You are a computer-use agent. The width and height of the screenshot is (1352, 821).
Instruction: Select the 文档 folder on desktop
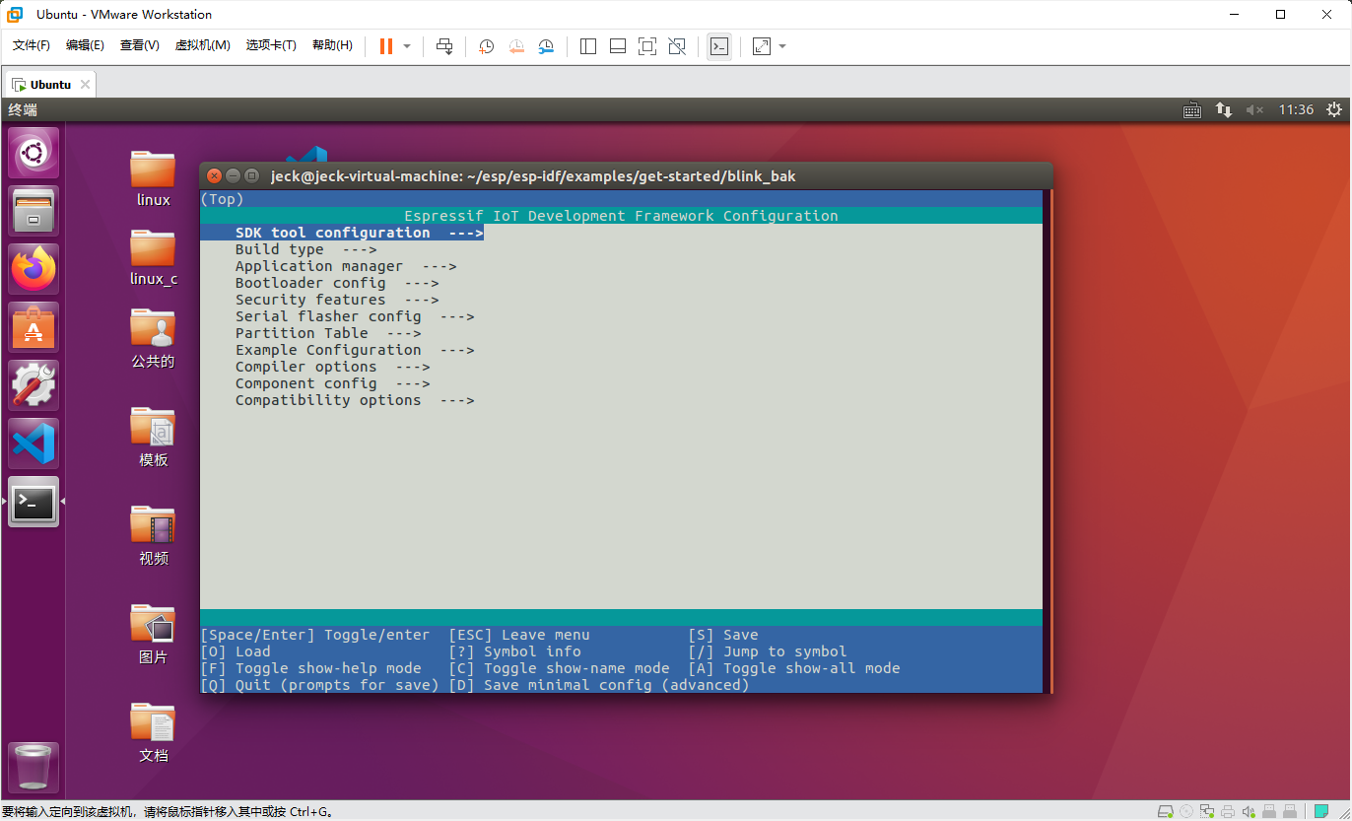point(153,732)
